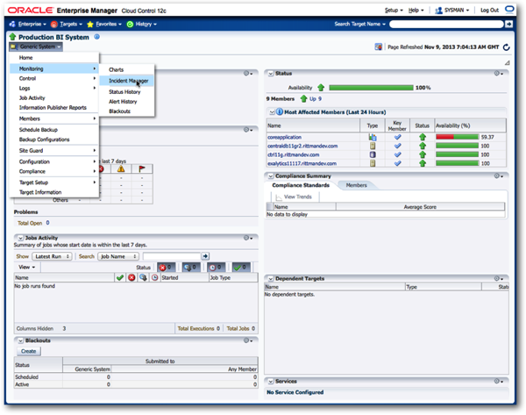Open the View menu in Jobs Activity
The image size is (526, 415).
[x=27, y=267]
